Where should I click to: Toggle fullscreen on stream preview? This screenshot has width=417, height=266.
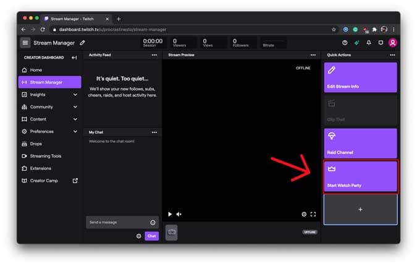[x=313, y=214]
